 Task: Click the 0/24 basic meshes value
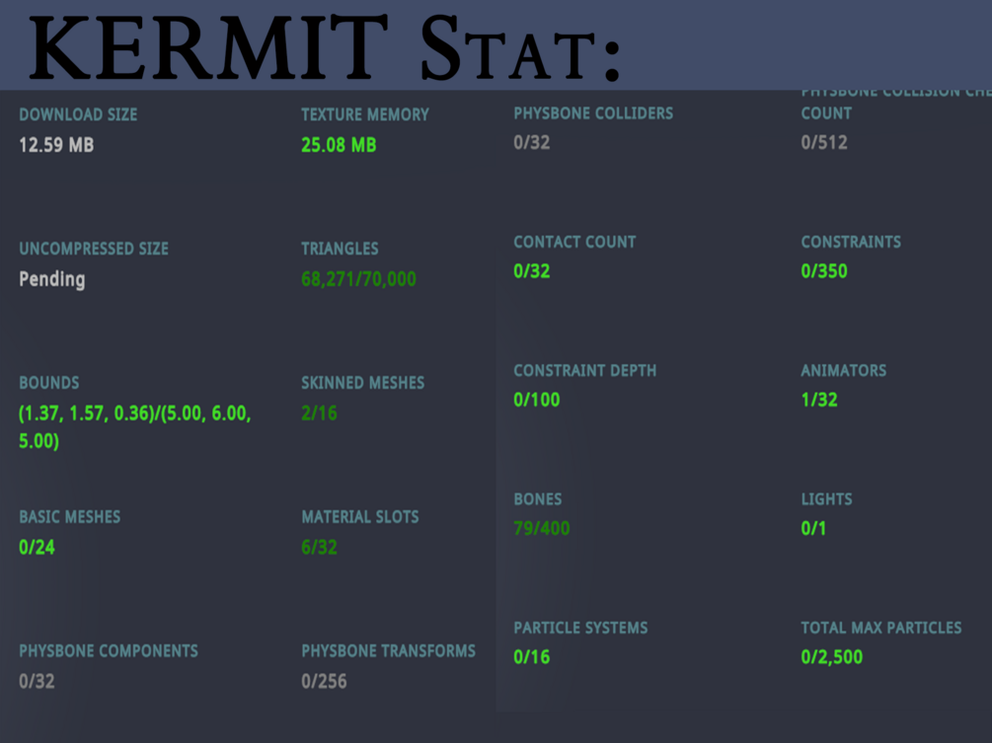37,547
